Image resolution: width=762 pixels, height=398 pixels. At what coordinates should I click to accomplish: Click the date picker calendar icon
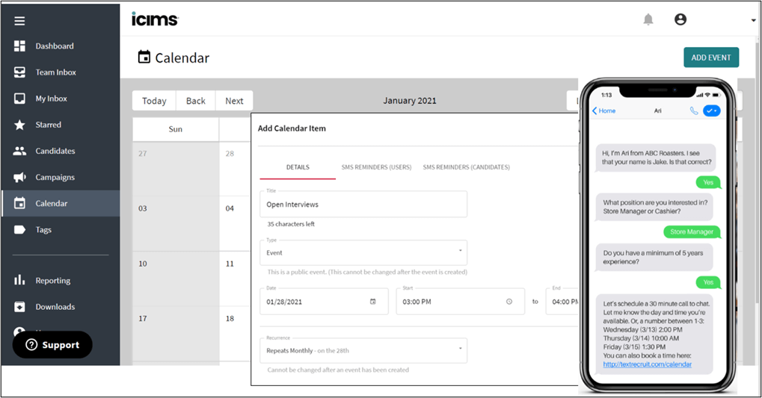(x=373, y=302)
